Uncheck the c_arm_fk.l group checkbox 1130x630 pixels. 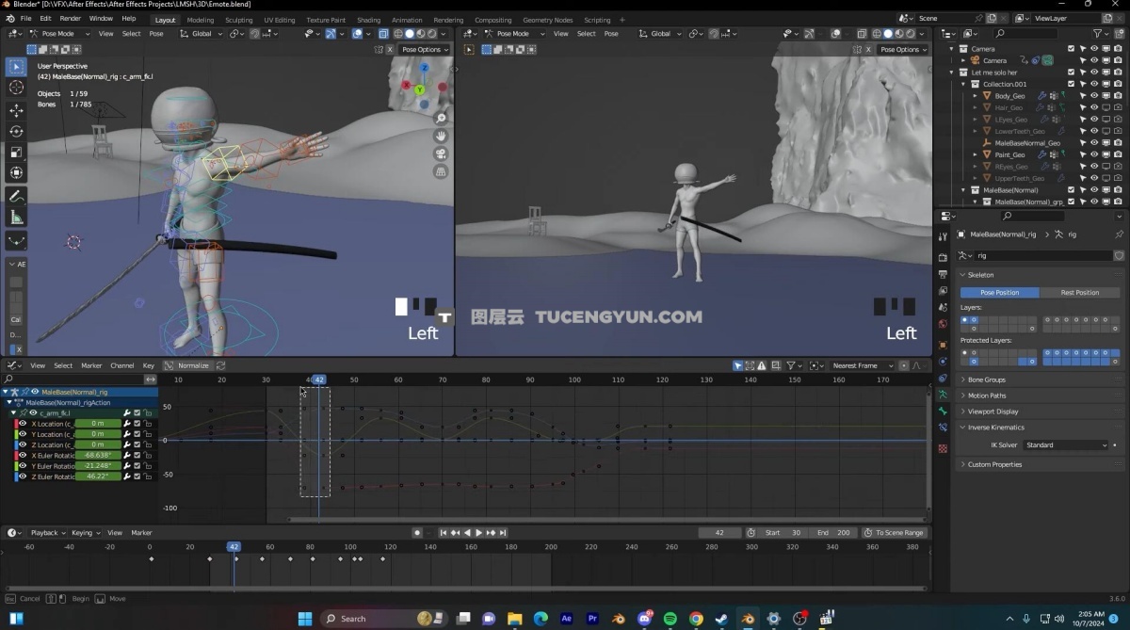[x=137, y=413]
